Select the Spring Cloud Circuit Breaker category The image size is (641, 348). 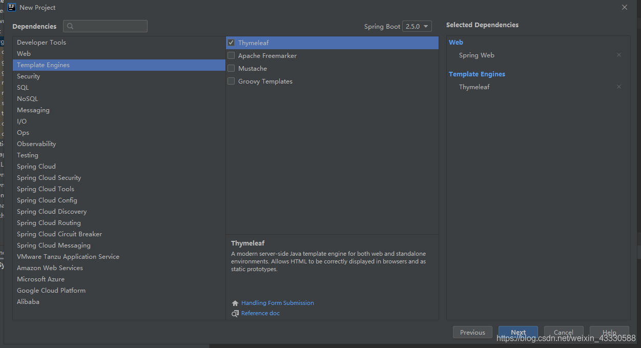(119, 234)
